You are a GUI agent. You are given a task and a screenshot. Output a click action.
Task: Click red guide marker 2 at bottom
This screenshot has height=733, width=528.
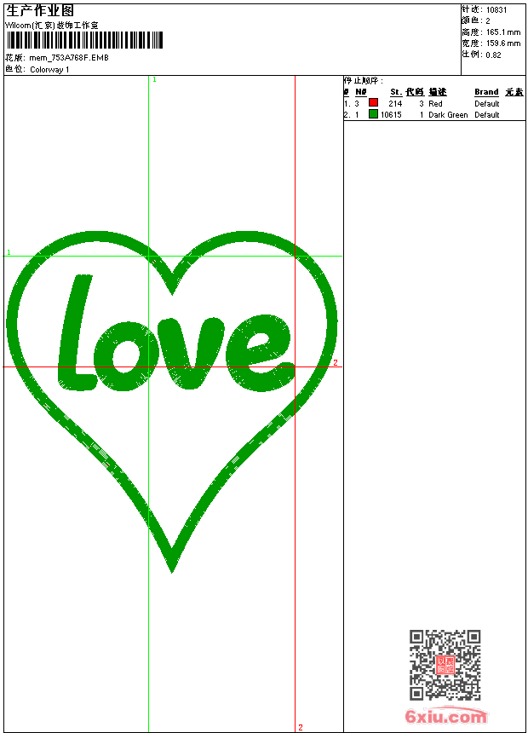301,727
